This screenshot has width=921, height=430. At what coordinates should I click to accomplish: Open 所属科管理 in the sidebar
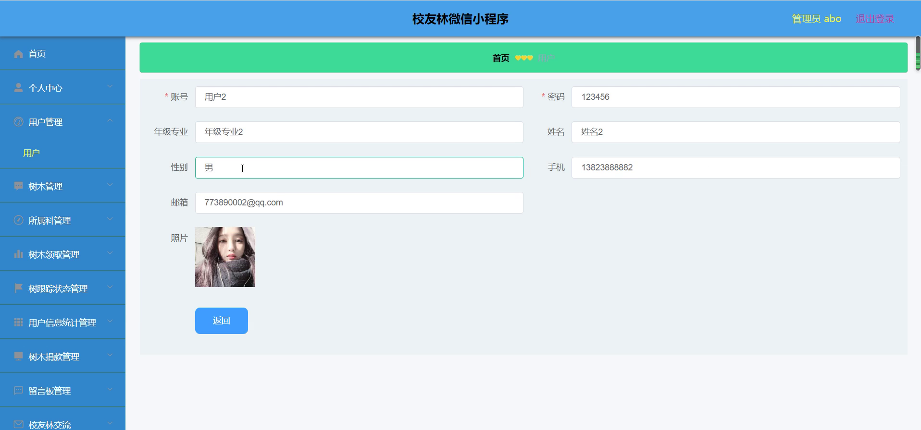pyautogui.click(x=62, y=220)
